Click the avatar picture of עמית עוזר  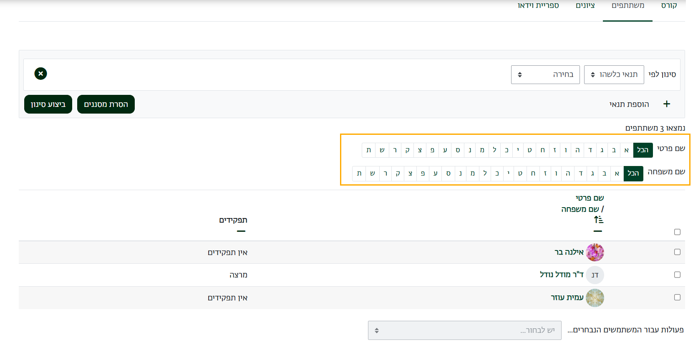coord(595,298)
